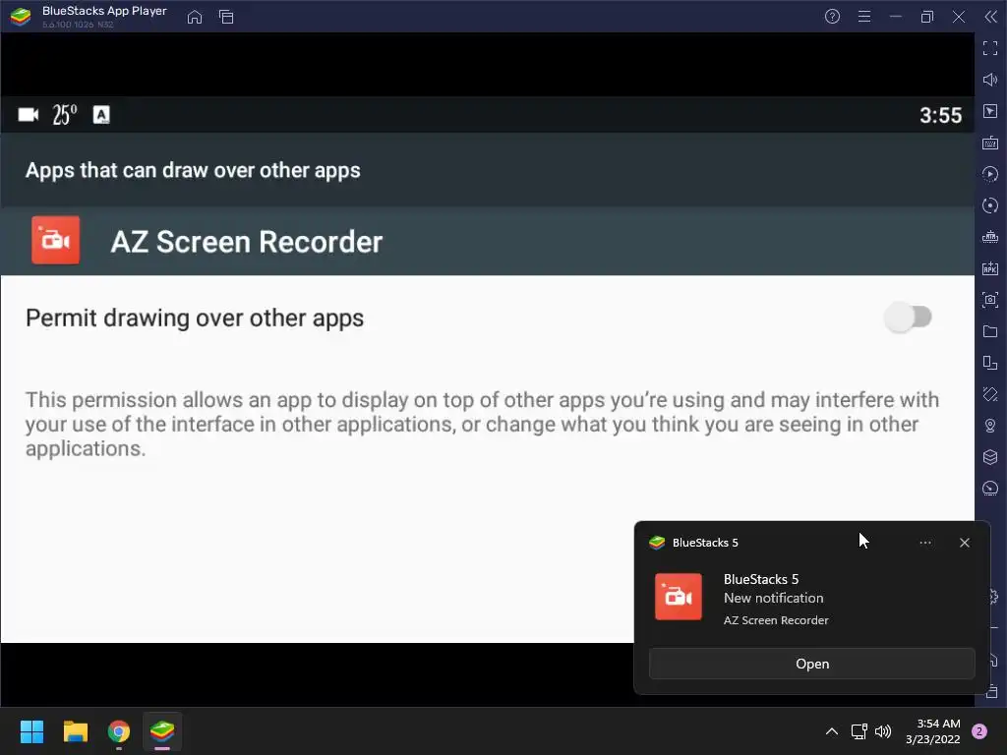
Task: Click the AZ Screen Recorder icon in the notification
Action: [679, 597]
